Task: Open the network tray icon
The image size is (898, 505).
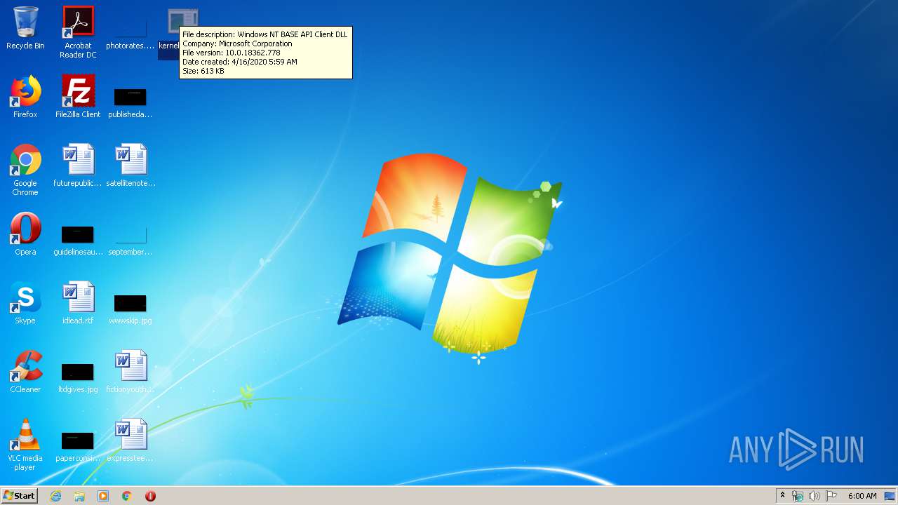Action: pyautogui.click(x=798, y=496)
